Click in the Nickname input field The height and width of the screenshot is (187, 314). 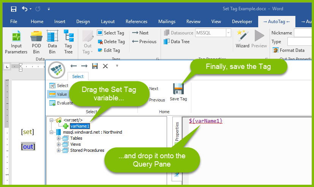[x=303, y=33]
